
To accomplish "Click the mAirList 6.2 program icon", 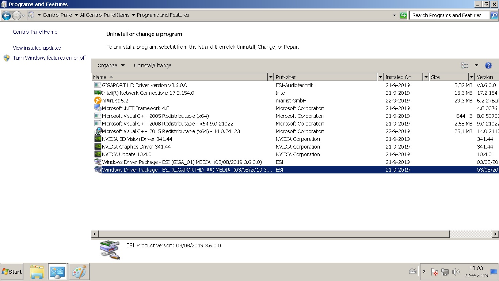I will [x=98, y=101].
